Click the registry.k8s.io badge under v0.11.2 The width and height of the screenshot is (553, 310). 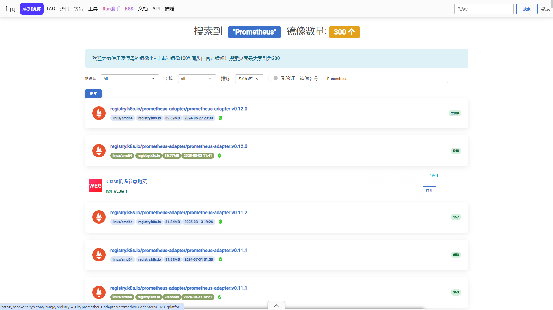(149, 222)
